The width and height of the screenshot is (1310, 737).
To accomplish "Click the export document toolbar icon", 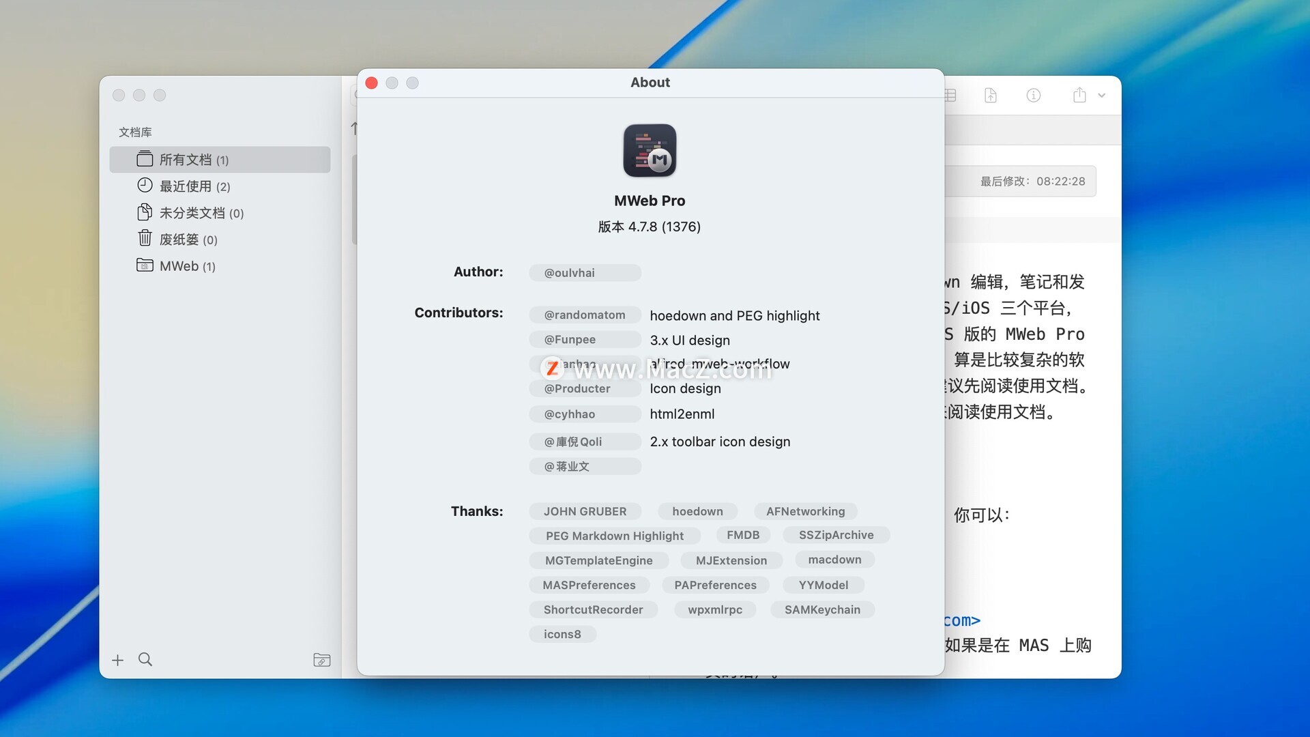I will (991, 96).
